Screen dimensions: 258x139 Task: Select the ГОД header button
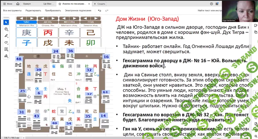point(91,22)
